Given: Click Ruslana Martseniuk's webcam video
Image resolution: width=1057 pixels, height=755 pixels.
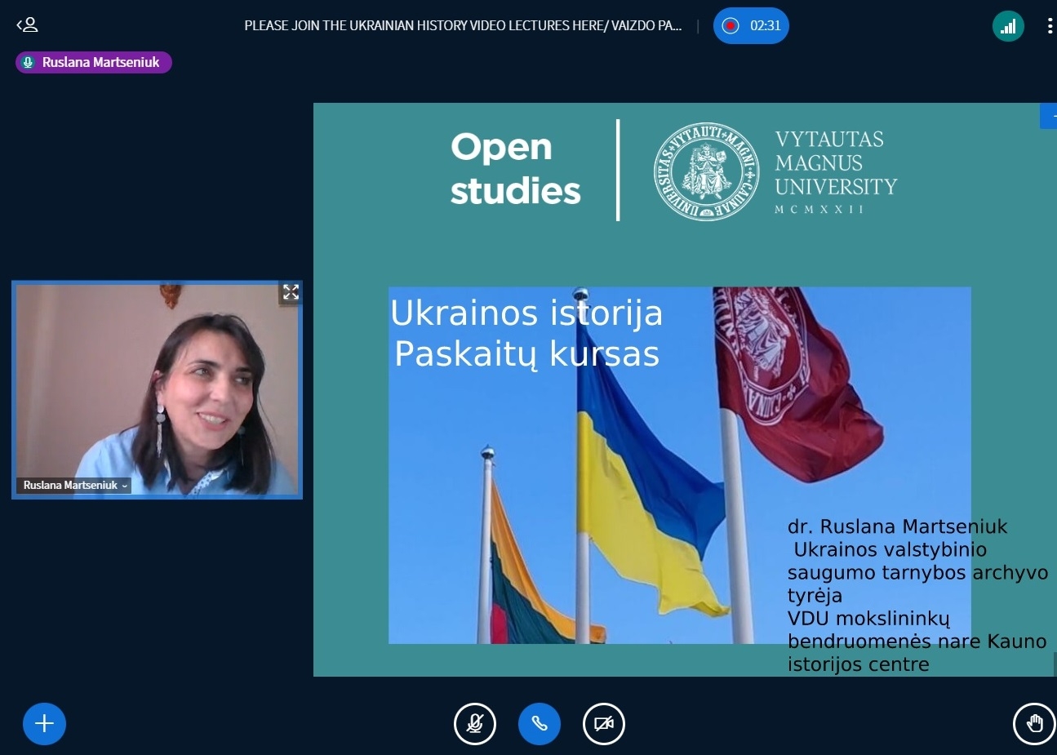Looking at the screenshot, I should coord(157,390).
